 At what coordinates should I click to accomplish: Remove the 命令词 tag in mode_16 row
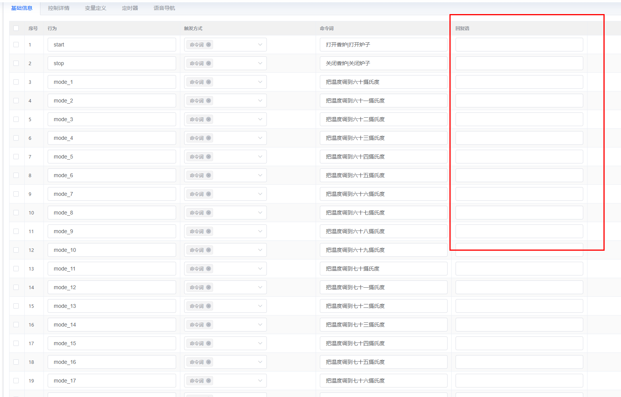tap(209, 362)
